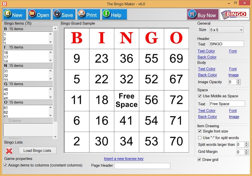Open the Size 5 x 5 dropdown

226,30
